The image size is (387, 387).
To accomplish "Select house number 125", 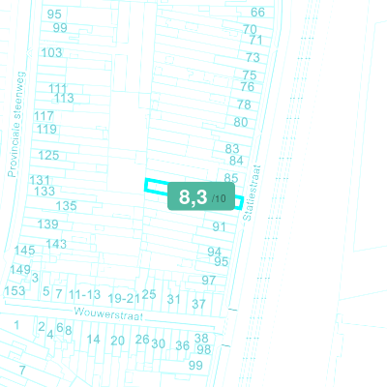I will (x=48, y=155).
